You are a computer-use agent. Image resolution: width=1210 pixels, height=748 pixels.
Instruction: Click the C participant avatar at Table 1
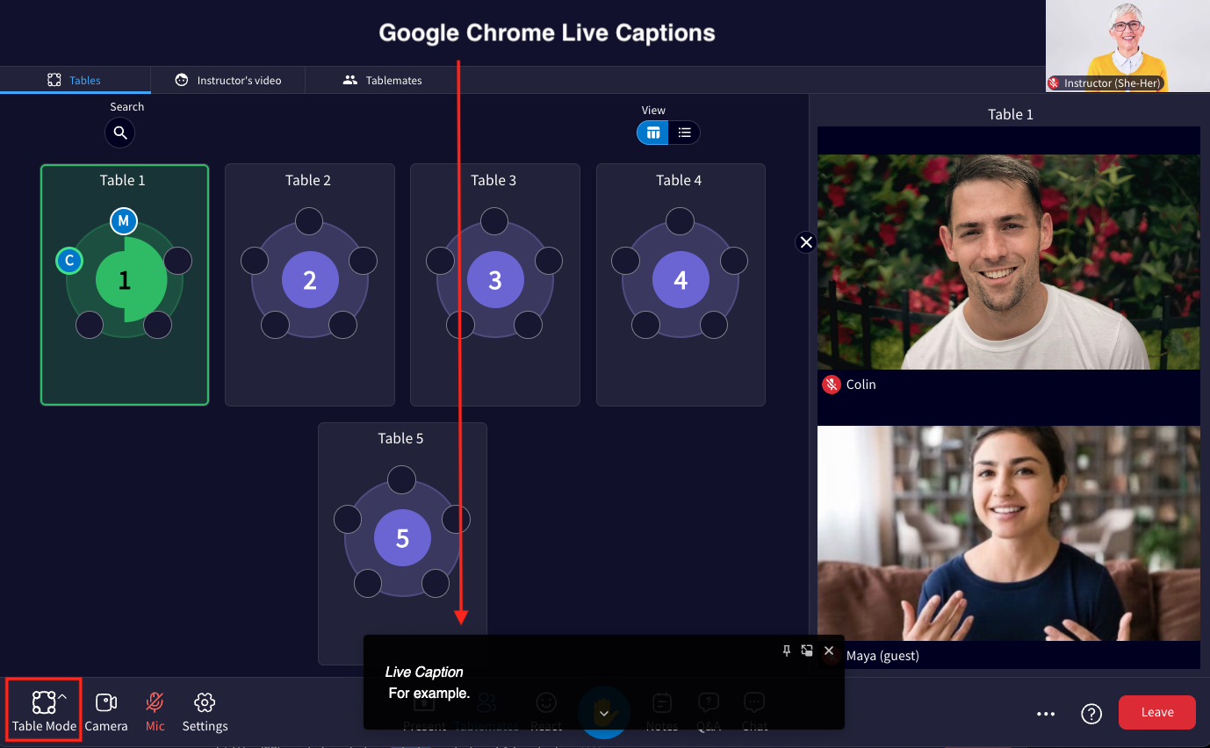point(69,261)
